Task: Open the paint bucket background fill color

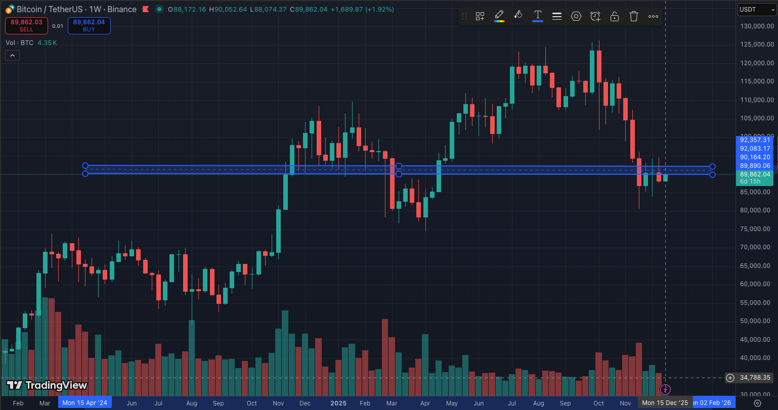Action: pyautogui.click(x=518, y=15)
